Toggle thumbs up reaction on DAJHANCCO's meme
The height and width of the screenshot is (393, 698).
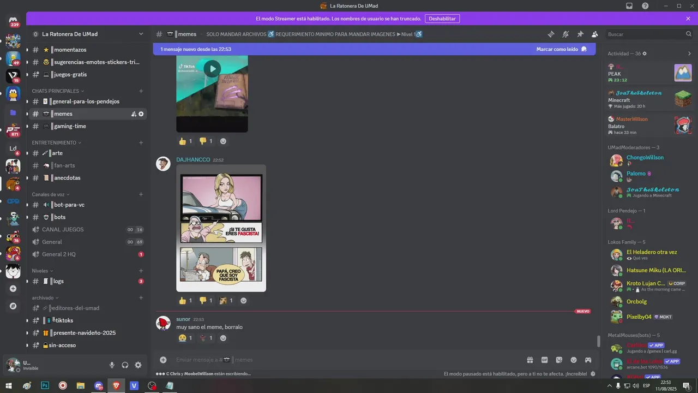185,301
